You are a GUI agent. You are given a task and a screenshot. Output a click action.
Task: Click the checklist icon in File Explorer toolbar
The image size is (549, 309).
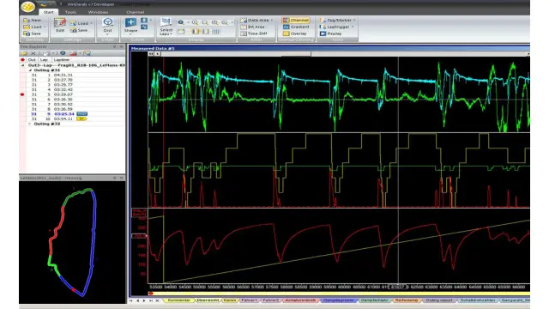(45, 53)
